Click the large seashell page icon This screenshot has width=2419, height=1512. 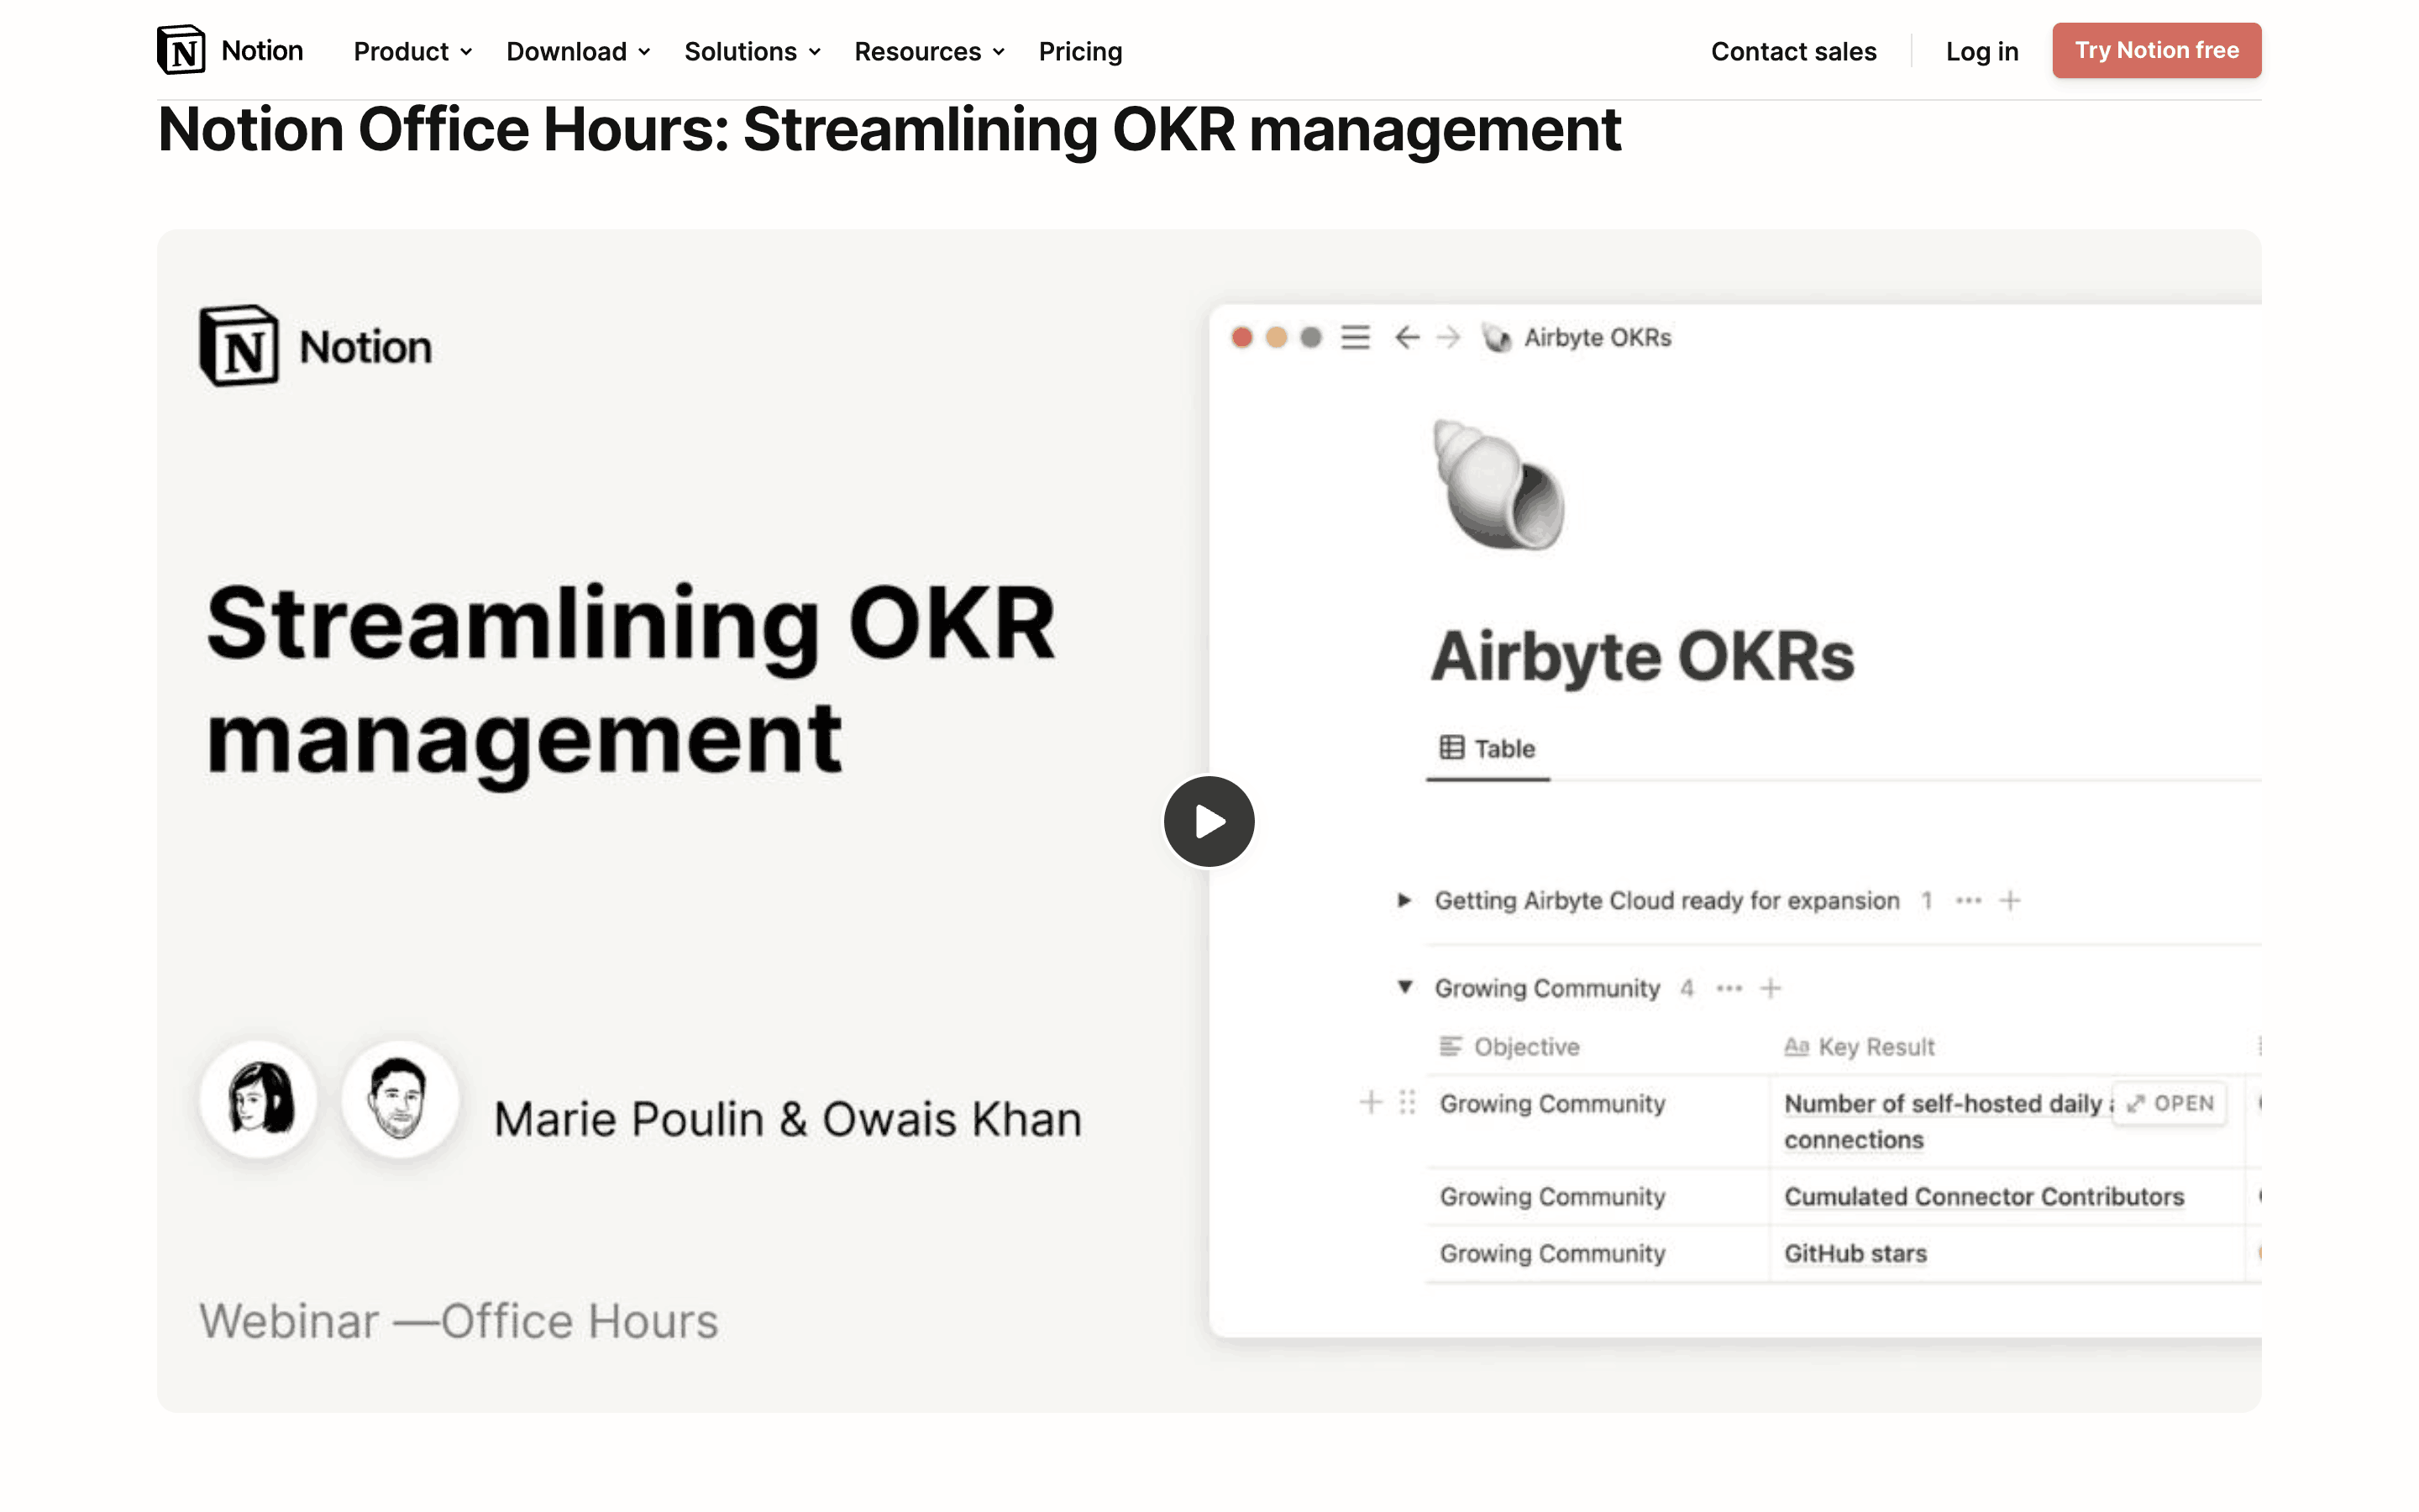[x=1498, y=486]
